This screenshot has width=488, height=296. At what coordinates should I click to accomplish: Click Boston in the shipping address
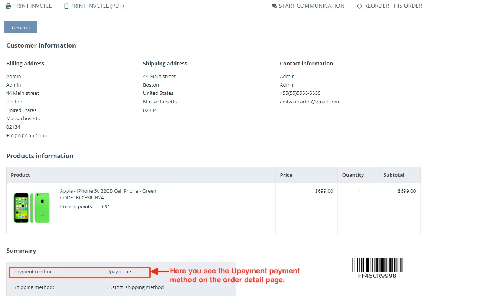click(x=151, y=85)
